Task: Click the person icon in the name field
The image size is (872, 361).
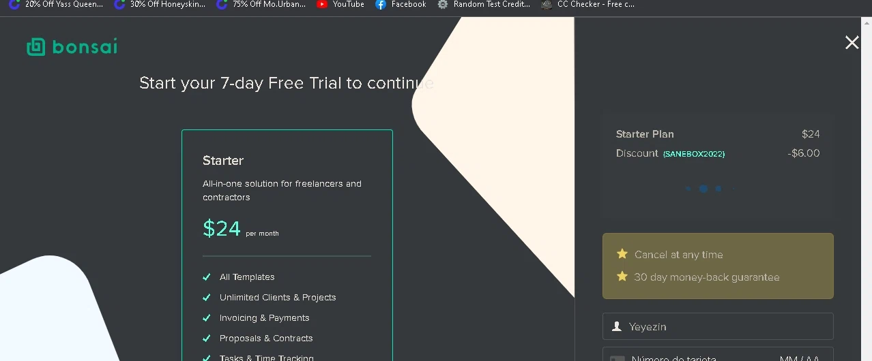Action: [x=617, y=326]
